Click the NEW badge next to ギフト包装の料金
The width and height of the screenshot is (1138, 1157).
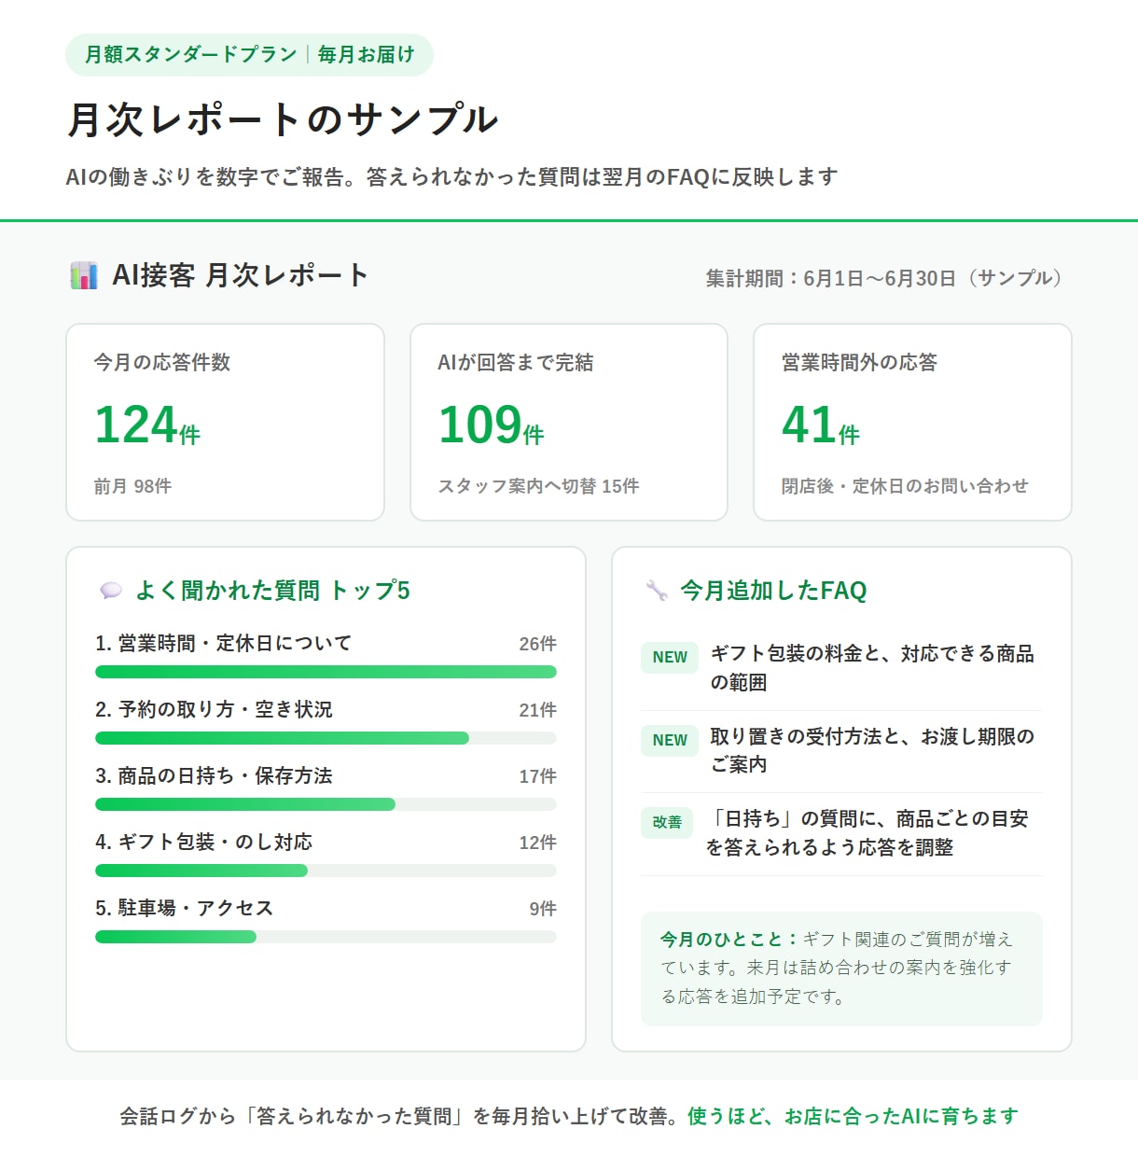(670, 657)
